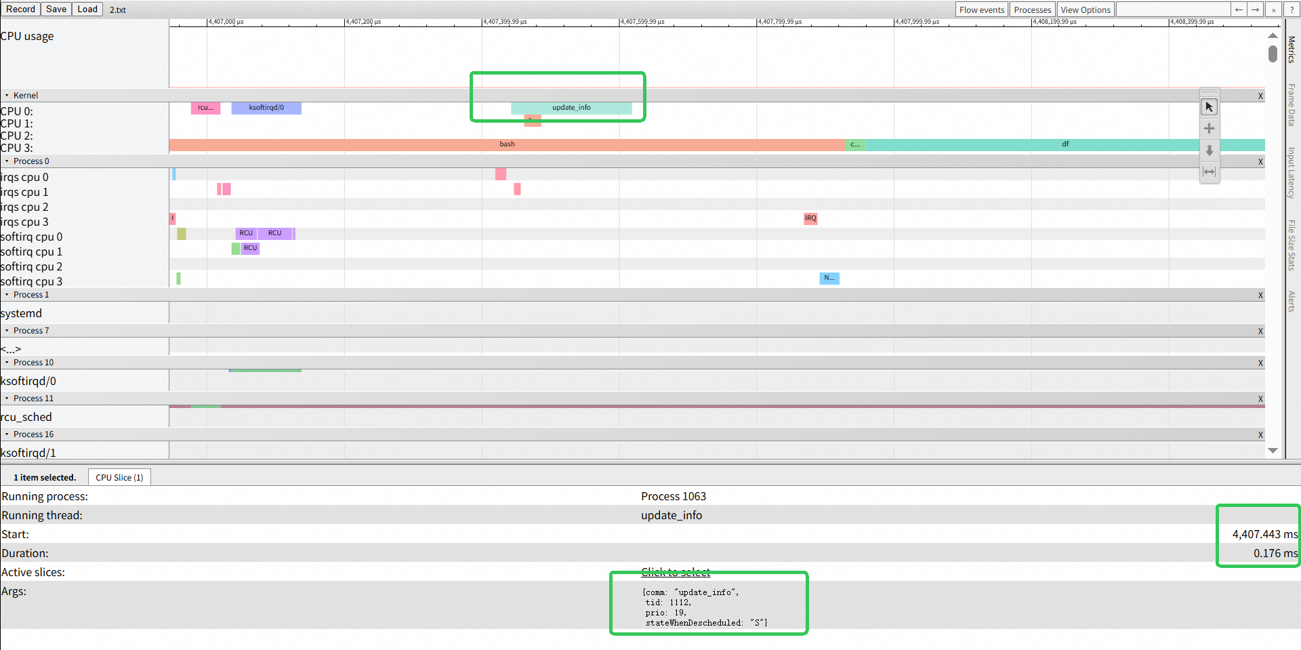Close the Process 7 section
1301x650 pixels.
click(x=1260, y=331)
